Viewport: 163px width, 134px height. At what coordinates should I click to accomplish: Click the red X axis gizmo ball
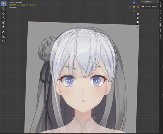(x=138, y=7)
